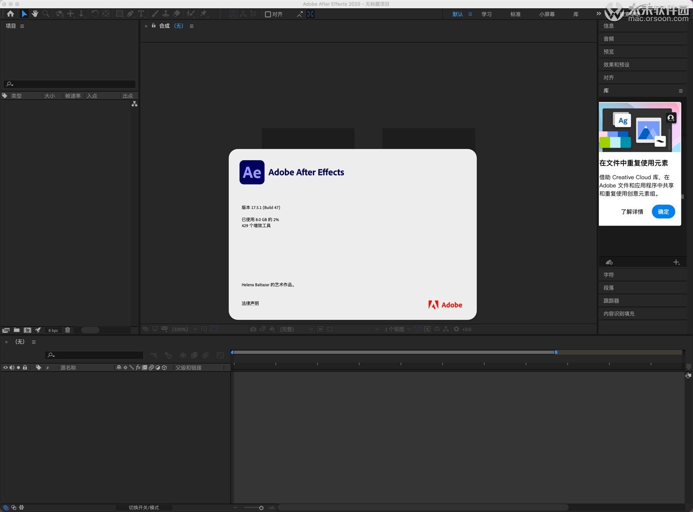The width and height of the screenshot is (693, 512).
Task: Switch to the 标准 workspace
Action: pyautogui.click(x=516, y=14)
